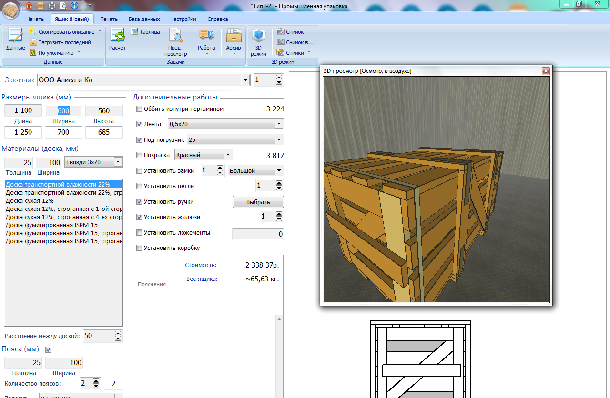Click the Высота field showing 560
This screenshot has height=398, width=610.
pyautogui.click(x=104, y=110)
